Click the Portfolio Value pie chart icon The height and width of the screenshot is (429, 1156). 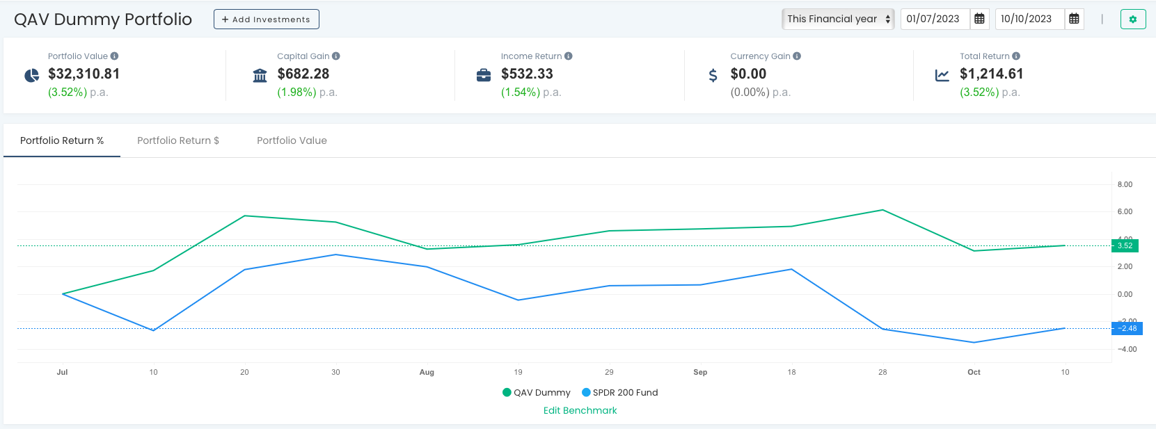[32, 75]
